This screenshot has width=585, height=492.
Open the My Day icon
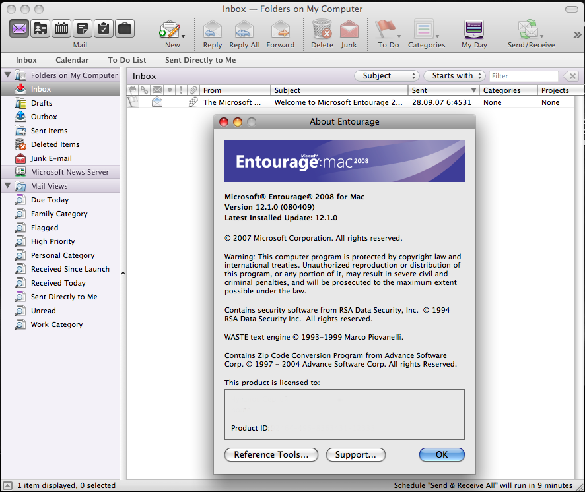tap(474, 30)
